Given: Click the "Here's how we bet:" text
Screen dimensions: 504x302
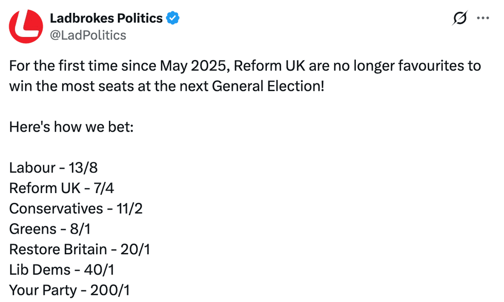Looking at the screenshot, I should tap(70, 127).
